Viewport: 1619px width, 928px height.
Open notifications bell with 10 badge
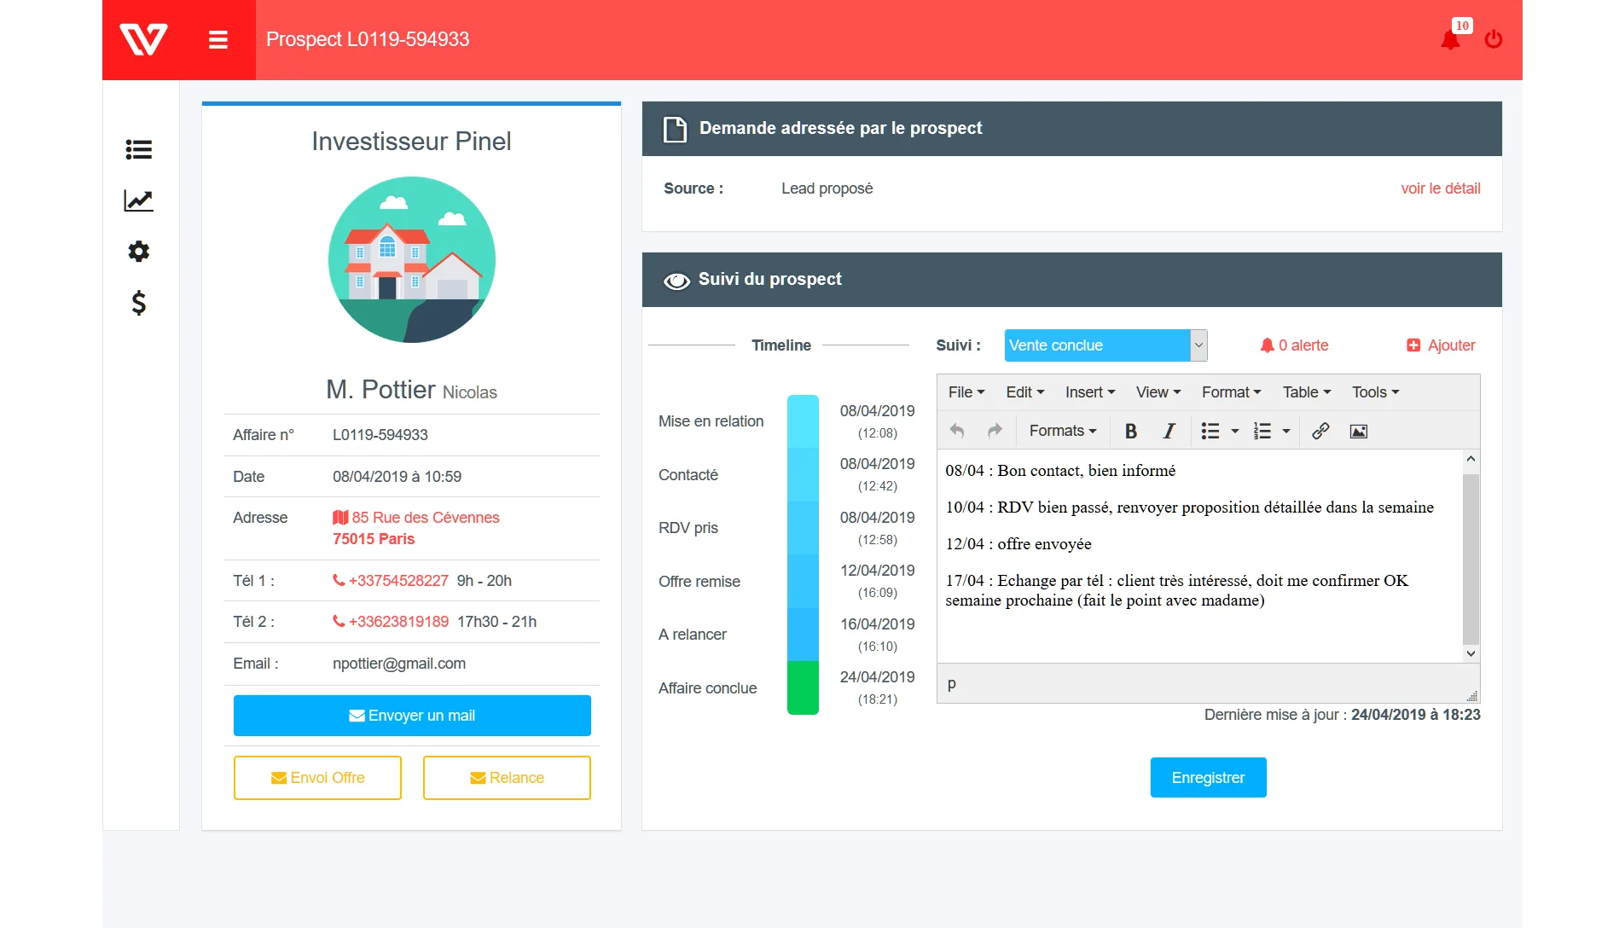click(1450, 39)
